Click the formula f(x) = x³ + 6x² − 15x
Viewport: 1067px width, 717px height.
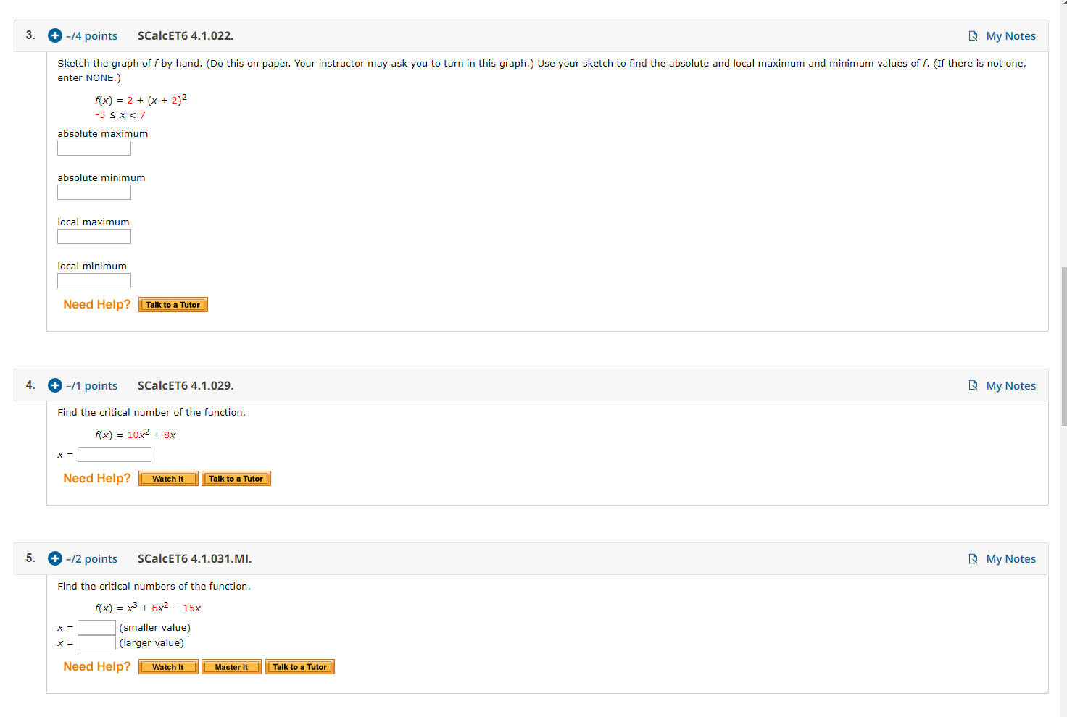click(x=148, y=607)
